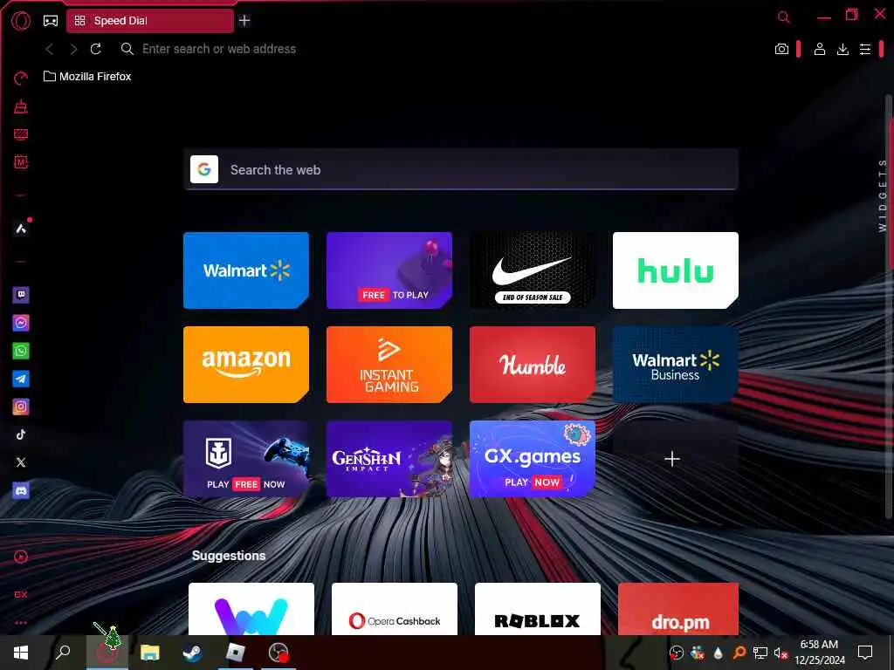894x670 pixels.
Task: Select the Speed Dial tab
Action: pyautogui.click(x=150, y=21)
